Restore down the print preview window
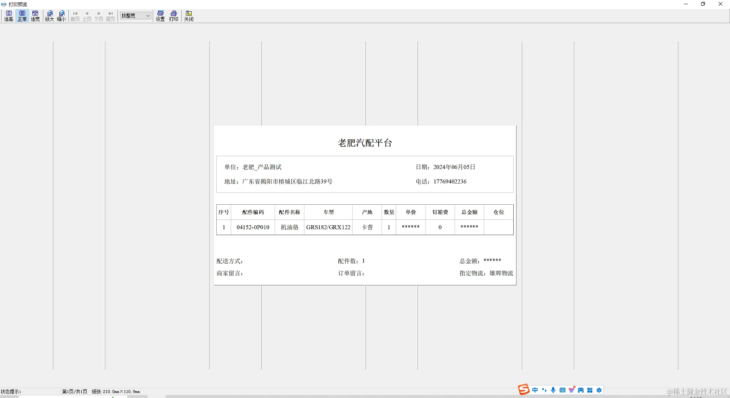 pyautogui.click(x=703, y=4)
